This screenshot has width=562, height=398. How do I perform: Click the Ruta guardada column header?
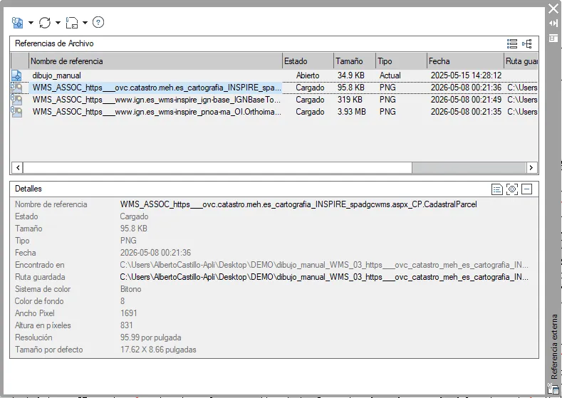pos(521,61)
